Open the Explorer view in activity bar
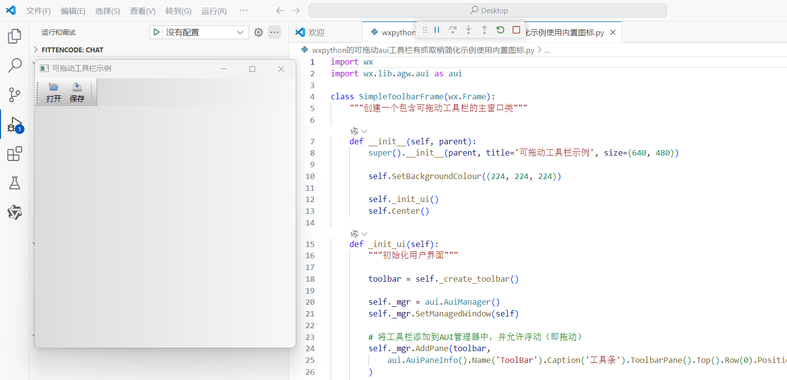The width and height of the screenshot is (787, 380). pyautogui.click(x=15, y=36)
